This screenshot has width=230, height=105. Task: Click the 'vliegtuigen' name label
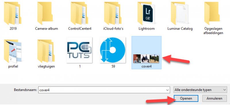pyautogui.click(x=46, y=66)
